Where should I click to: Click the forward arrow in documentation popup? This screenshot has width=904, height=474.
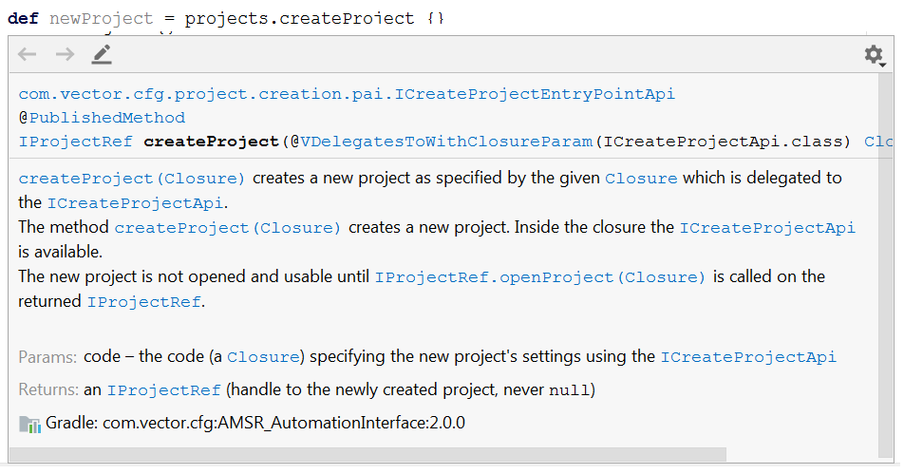coord(66,54)
